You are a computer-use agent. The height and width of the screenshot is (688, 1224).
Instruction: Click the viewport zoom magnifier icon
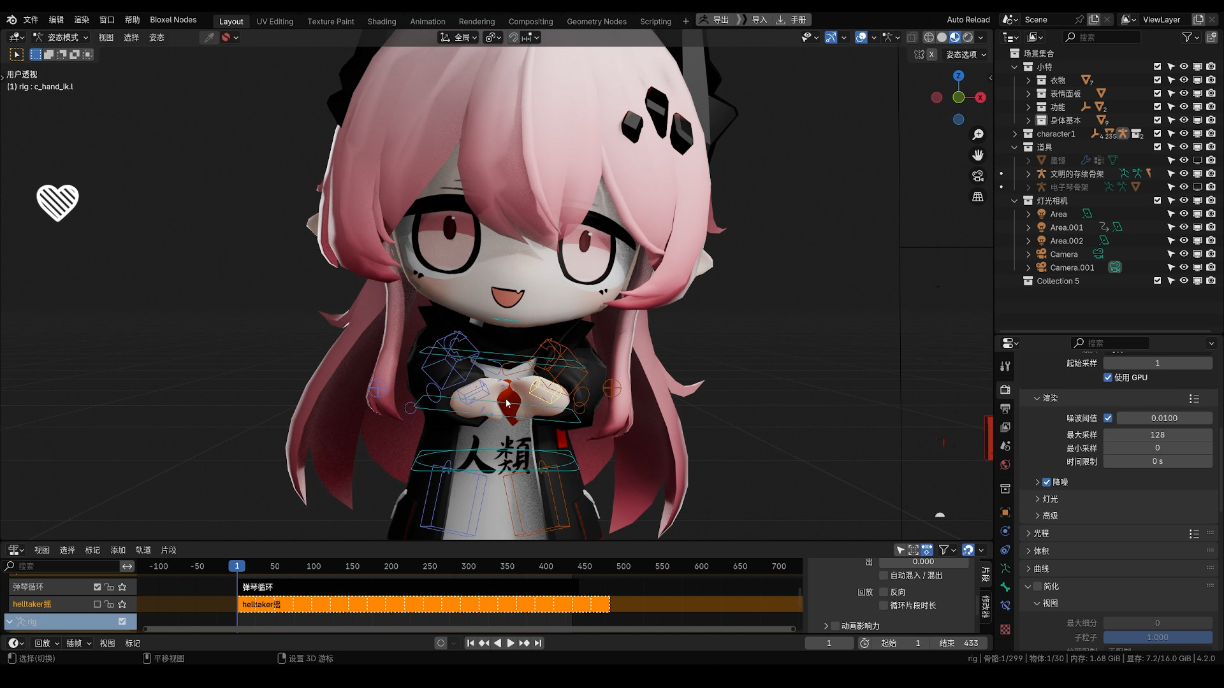[977, 134]
